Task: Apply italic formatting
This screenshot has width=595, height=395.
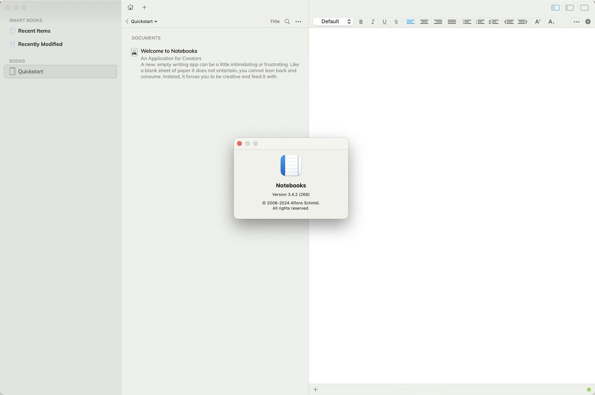Action: 372,22
